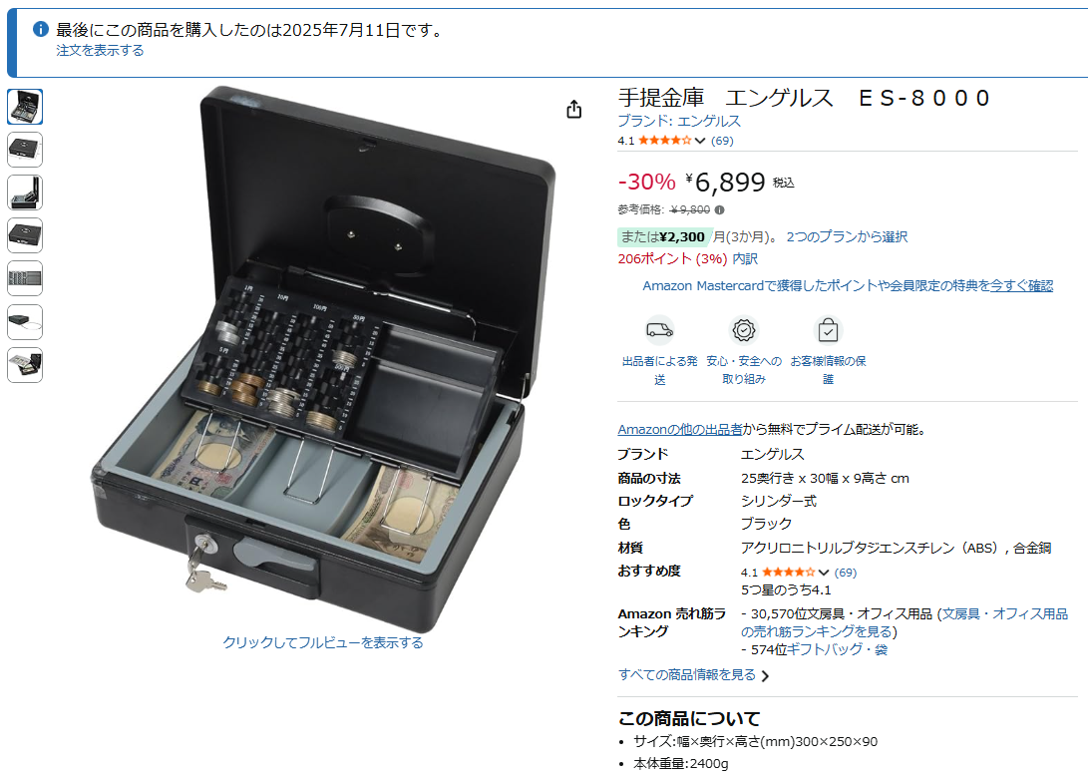The height and width of the screenshot is (777, 1088).
Task: Open brand link ブランド: エンゲルス
Action: pyautogui.click(x=679, y=121)
